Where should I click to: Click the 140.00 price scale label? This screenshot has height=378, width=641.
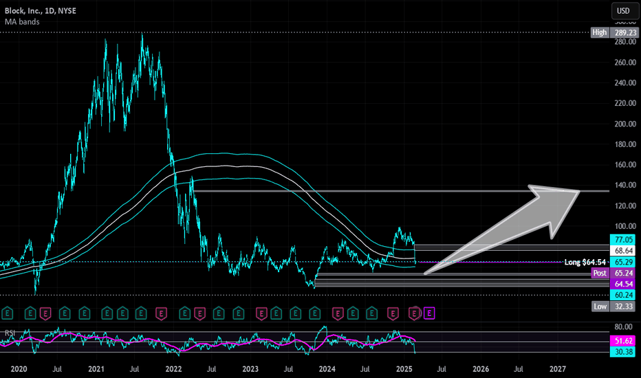click(625, 185)
